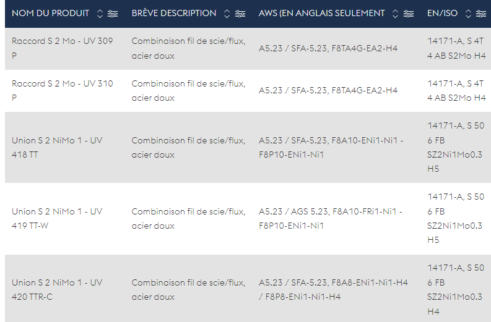
Task: Open product Raccord S 2 Mo - UV 310 P
Action: pos(63,91)
